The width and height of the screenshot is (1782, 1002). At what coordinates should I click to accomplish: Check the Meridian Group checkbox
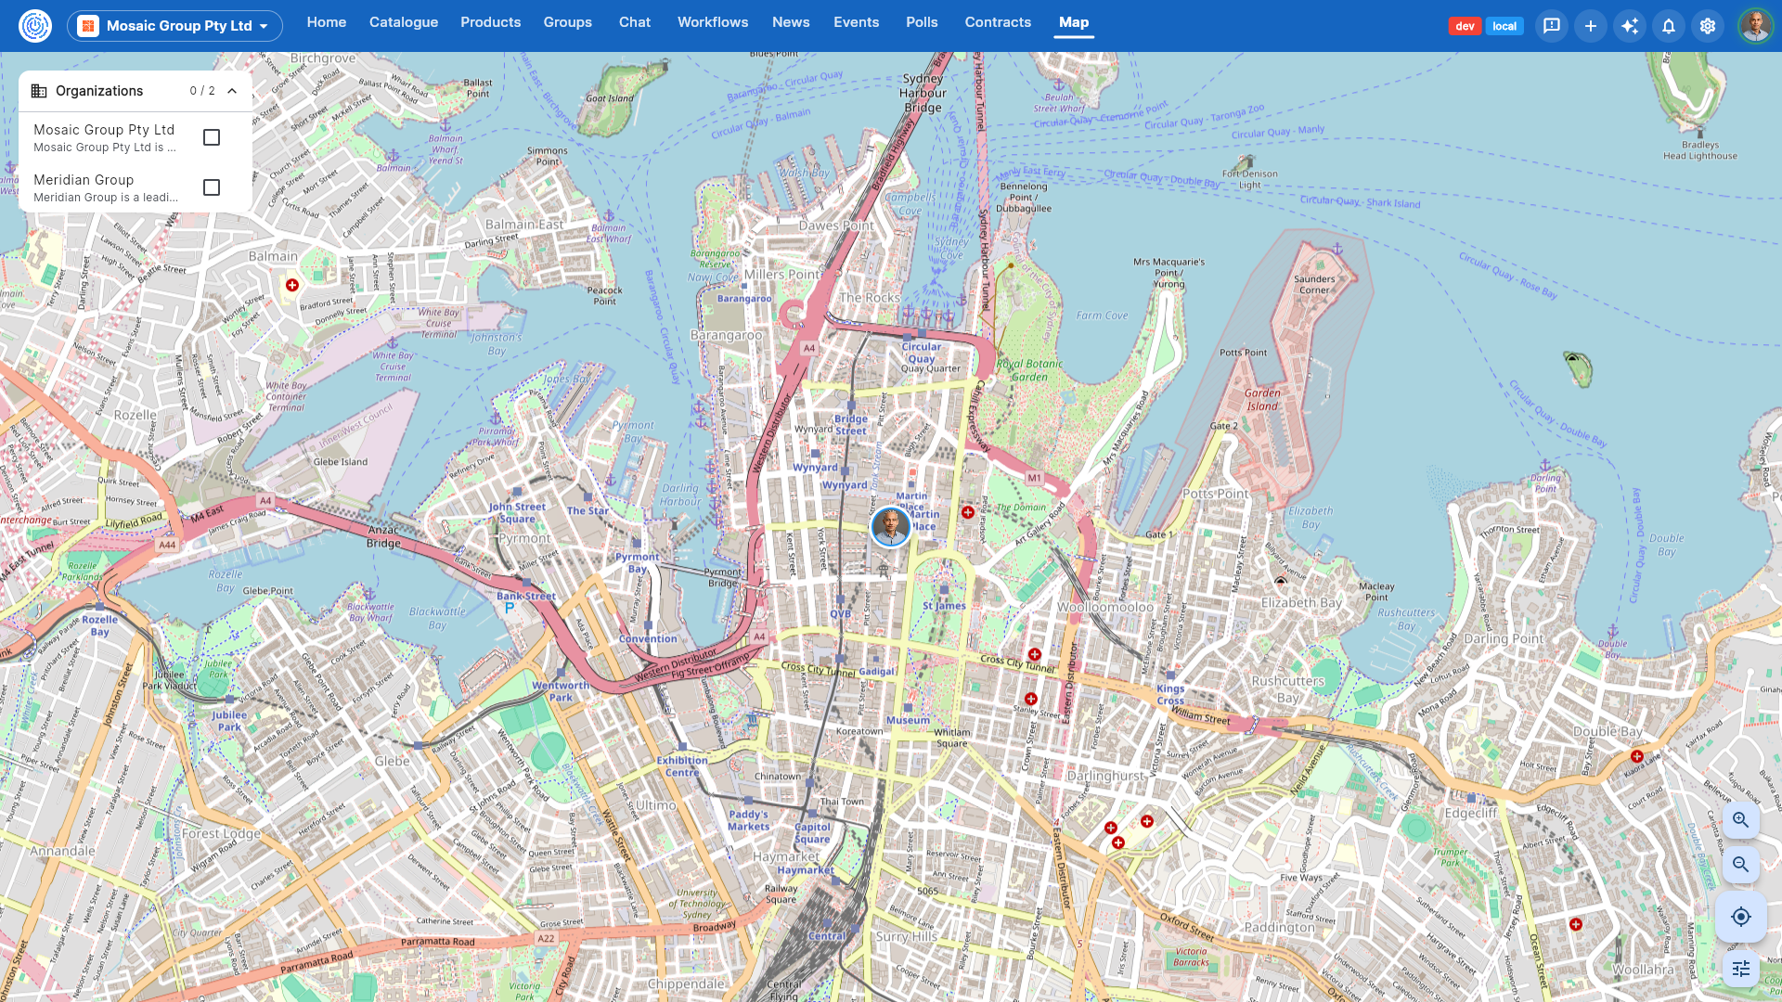pos(212,187)
